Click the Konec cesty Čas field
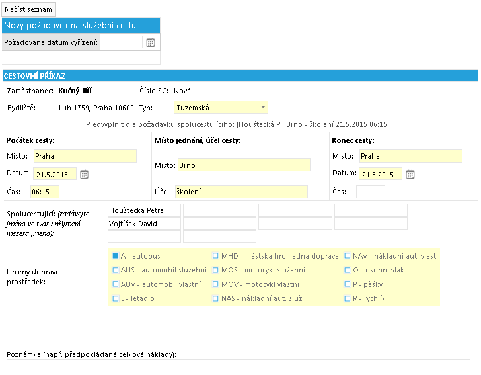Image resolution: width=481 pixels, height=375 pixels. point(370,192)
